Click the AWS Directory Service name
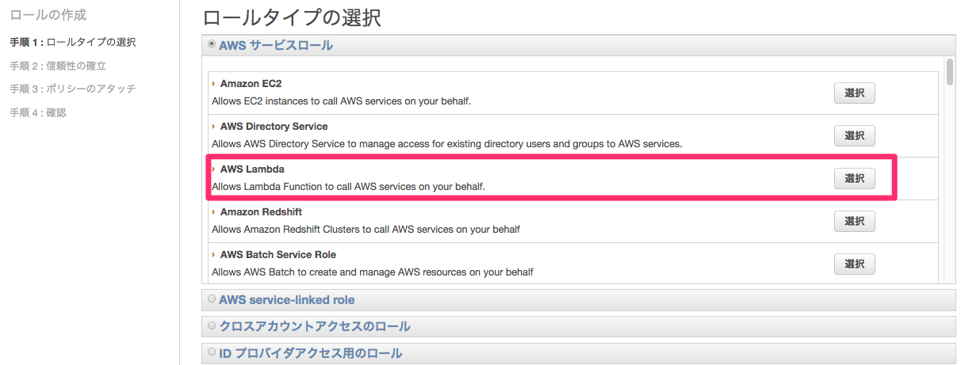961x365 pixels. coord(274,126)
